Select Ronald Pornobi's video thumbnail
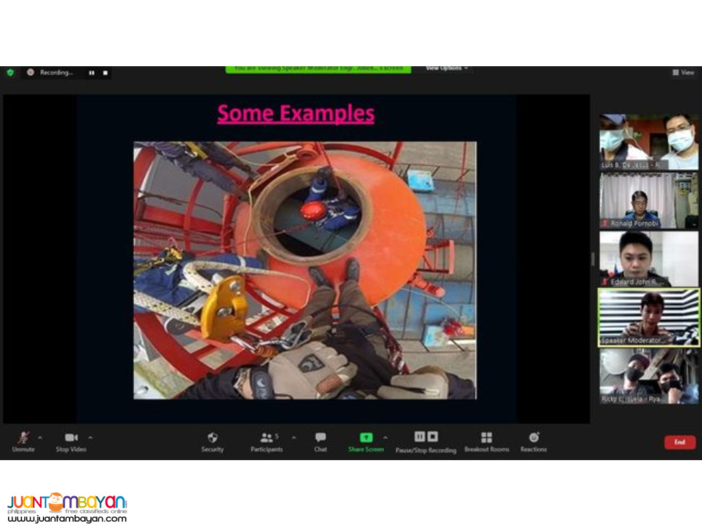Viewport: 702px width, 527px height. tap(647, 201)
